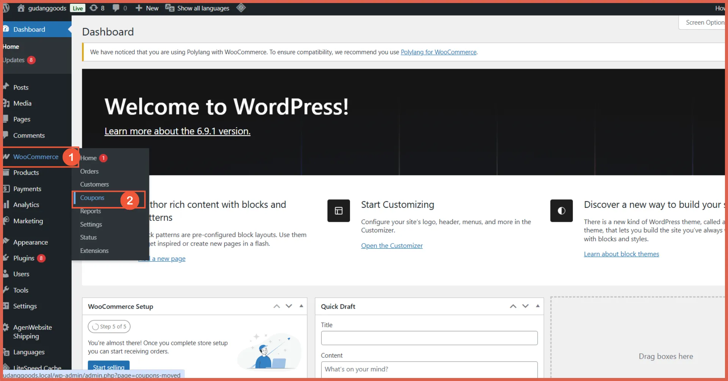
Task: Select Coupons in WooCommerce submenu
Action: coord(92,198)
